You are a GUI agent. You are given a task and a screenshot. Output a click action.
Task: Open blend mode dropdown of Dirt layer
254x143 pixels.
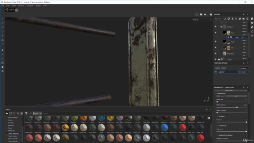[244, 46]
